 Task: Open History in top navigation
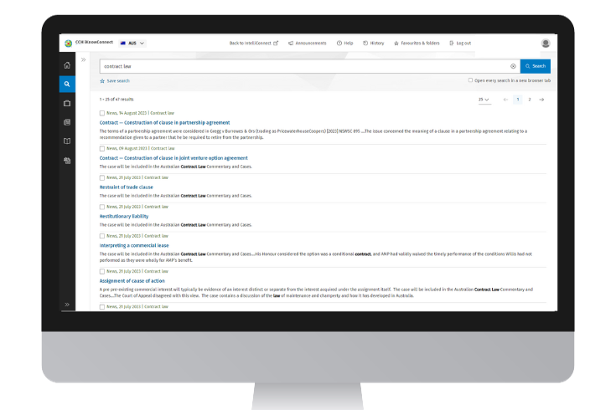pos(373,43)
